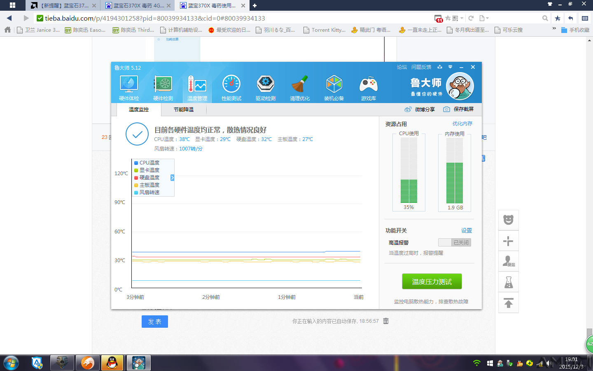Open the Windows Start menu
This screenshot has width=593, height=371.
(x=11, y=363)
